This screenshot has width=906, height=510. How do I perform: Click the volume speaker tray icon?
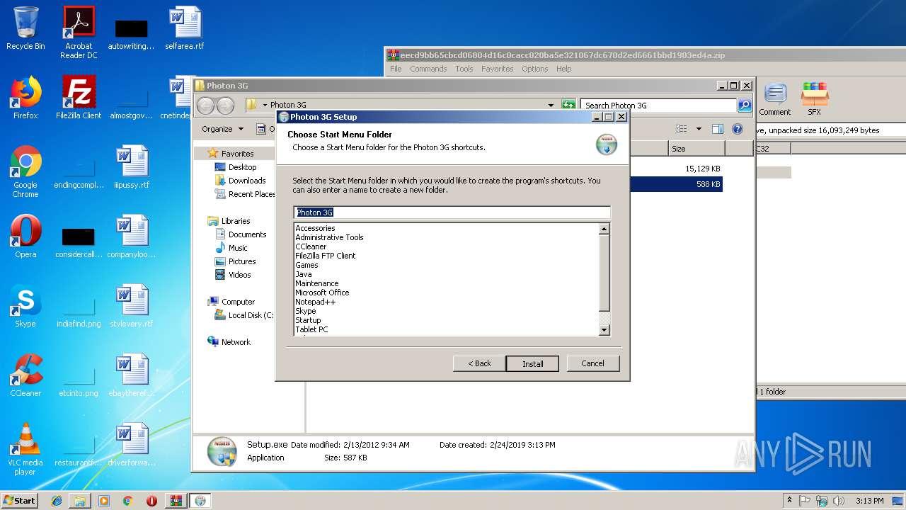click(839, 501)
